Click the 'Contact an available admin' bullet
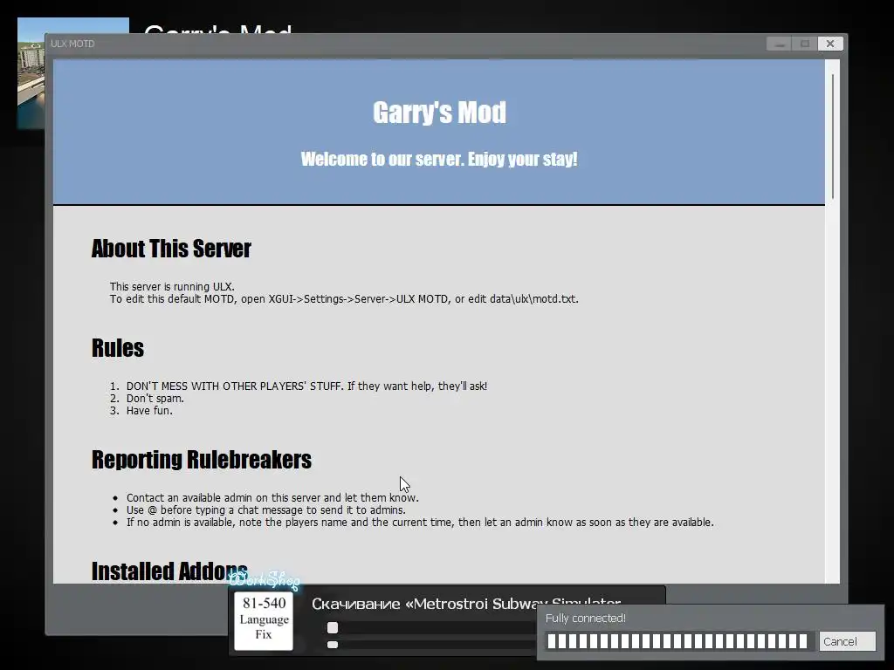 272,498
